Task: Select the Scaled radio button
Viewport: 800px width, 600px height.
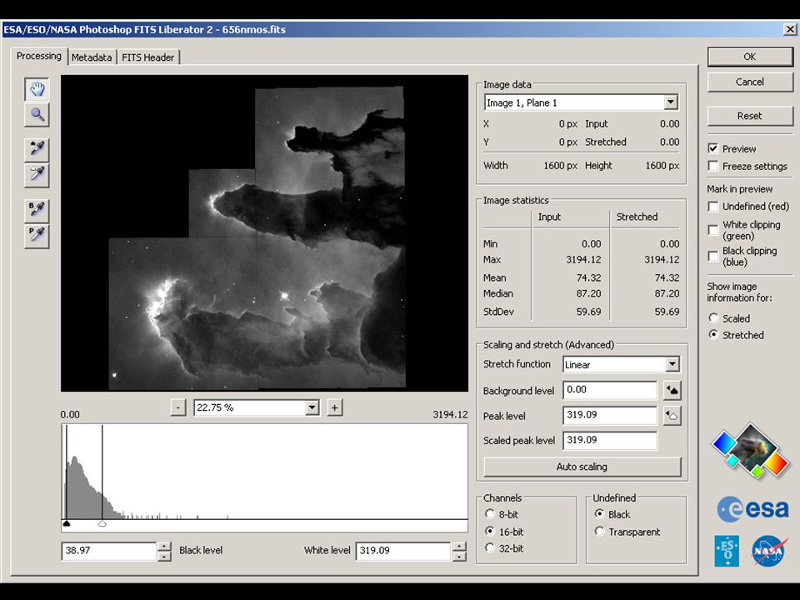Action: pyautogui.click(x=714, y=317)
